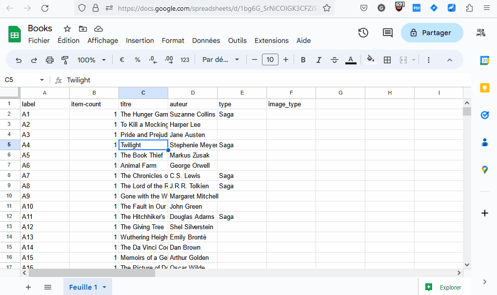The width and height of the screenshot is (497, 295).
Task: Toggle bold formatting
Action: coord(303,60)
